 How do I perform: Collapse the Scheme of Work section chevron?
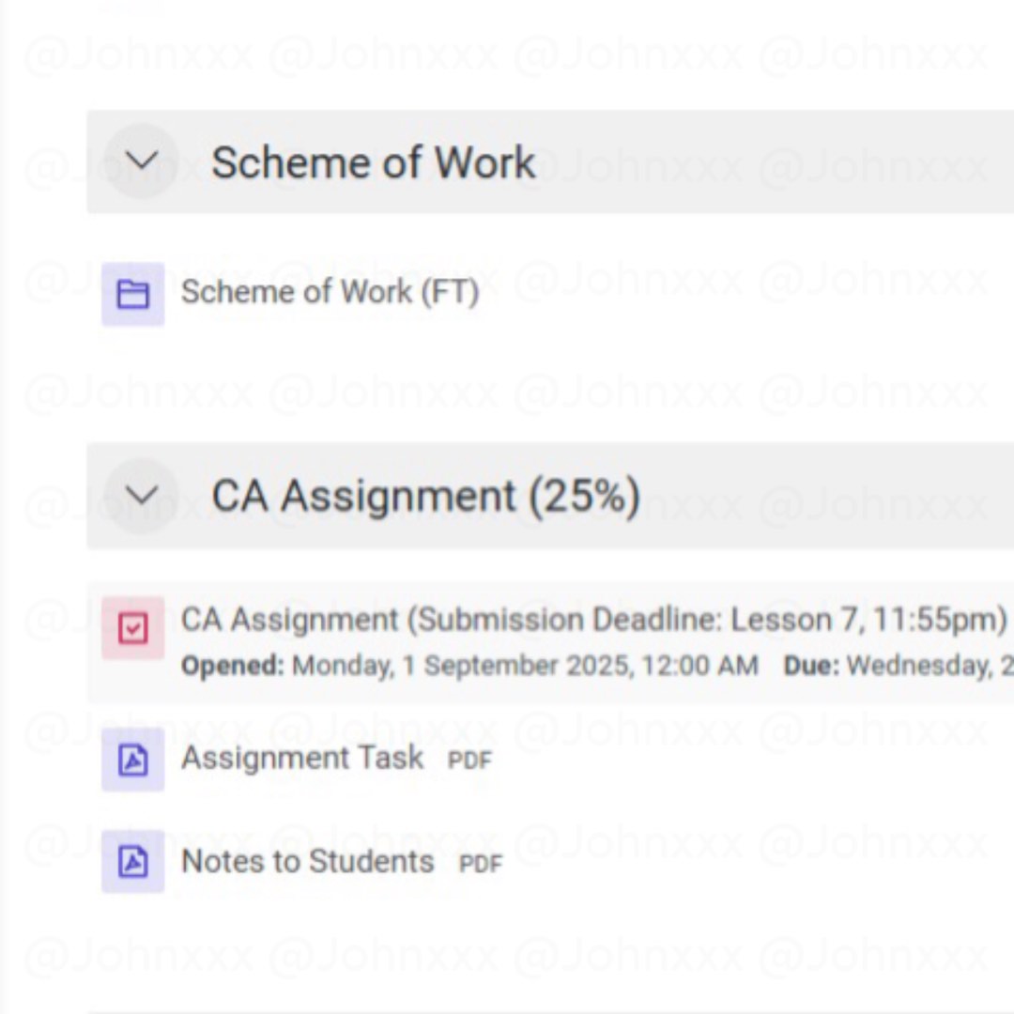pos(141,161)
